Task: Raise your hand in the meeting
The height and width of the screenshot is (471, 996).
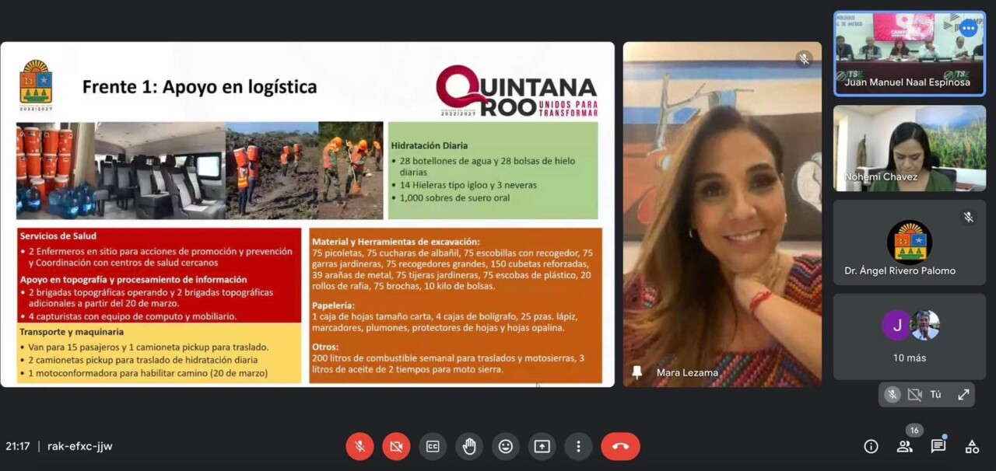Action: (x=469, y=446)
